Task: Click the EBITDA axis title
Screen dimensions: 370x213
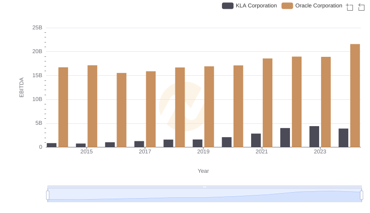Action: coord(21,87)
